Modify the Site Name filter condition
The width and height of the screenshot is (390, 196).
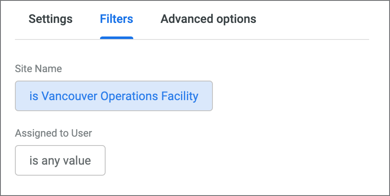tap(114, 96)
